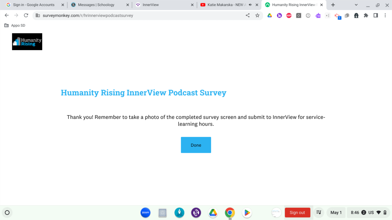Click the "Thank you! Remember to take a photo" message
The height and width of the screenshot is (220, 392).
[196, 121]
